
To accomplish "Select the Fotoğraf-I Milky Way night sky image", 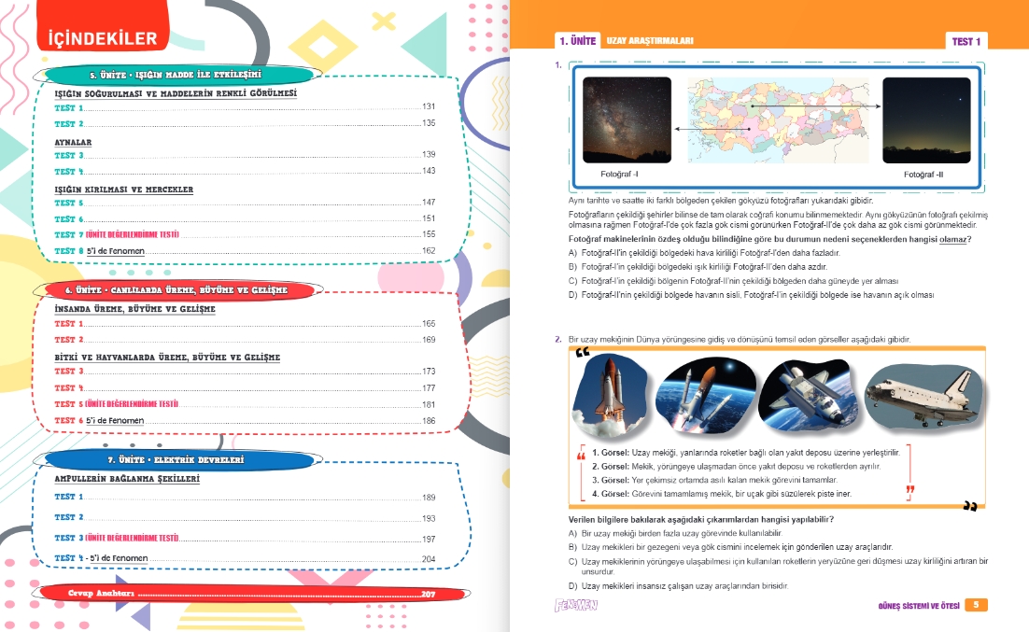I will 627,120.
